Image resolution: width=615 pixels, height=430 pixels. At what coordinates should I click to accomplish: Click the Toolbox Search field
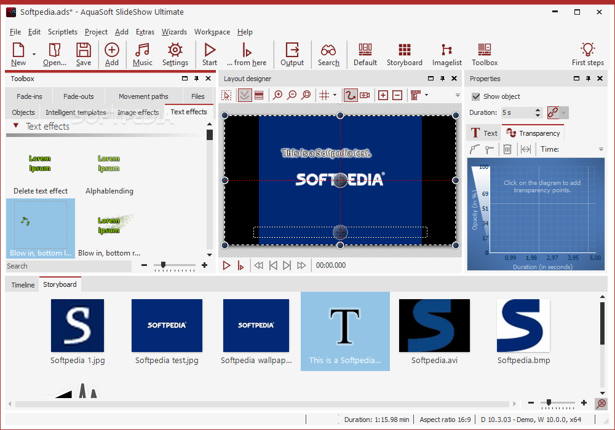[69, 266]
